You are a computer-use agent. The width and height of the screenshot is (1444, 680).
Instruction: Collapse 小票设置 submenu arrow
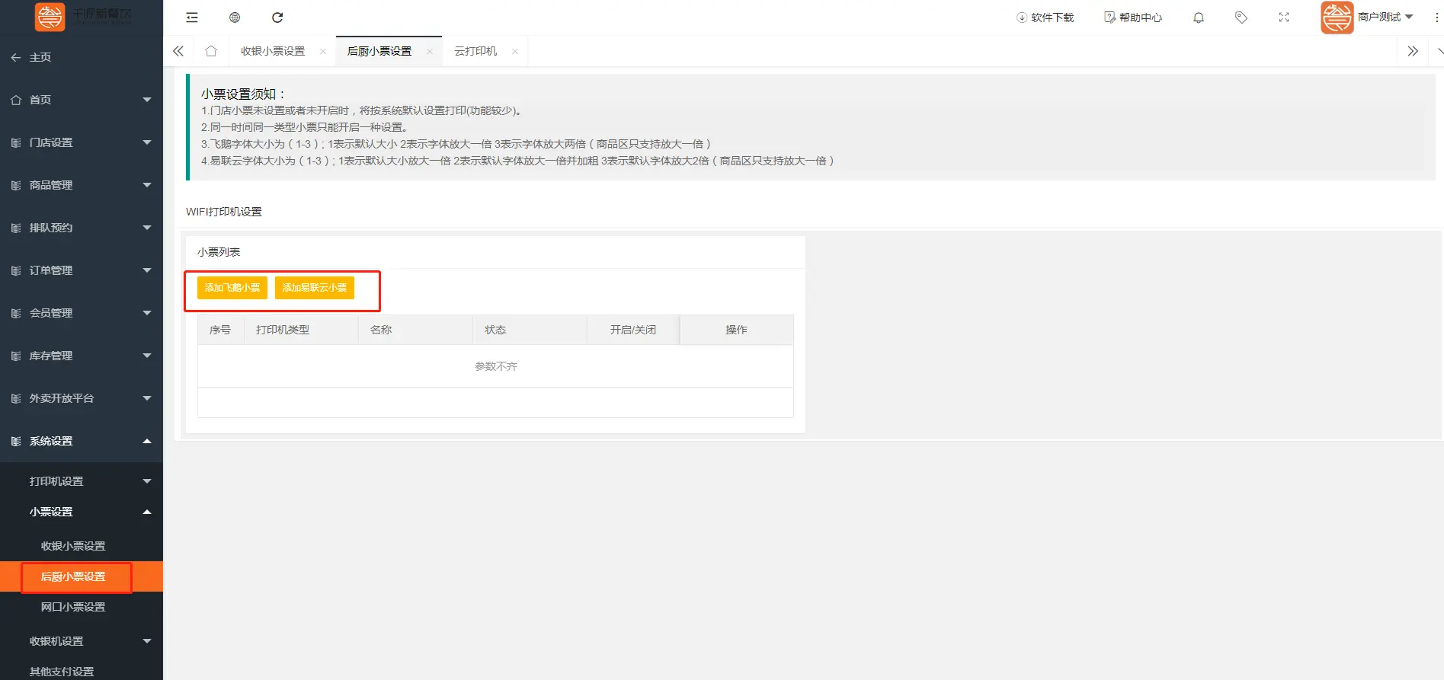point(147,512)
